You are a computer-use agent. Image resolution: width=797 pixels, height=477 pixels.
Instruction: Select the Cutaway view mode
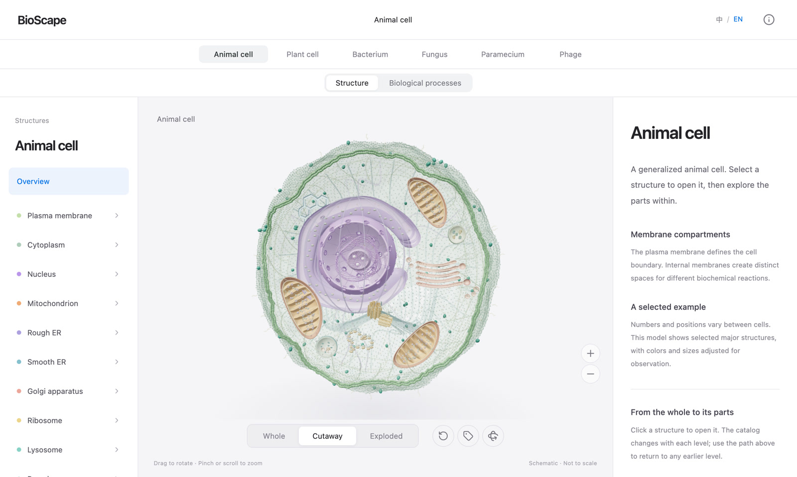click(x=327, y=436)
